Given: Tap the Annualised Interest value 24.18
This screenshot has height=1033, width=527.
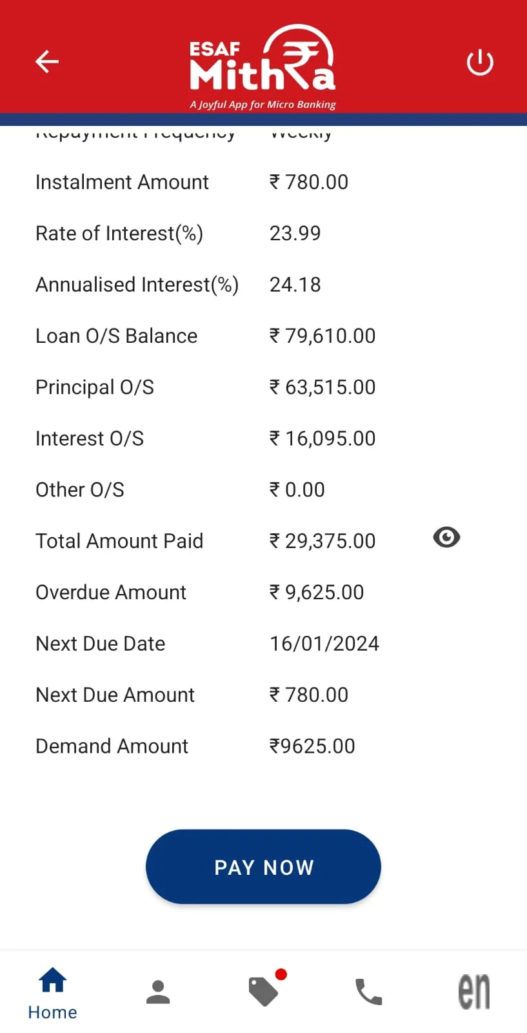Looking at the screenshot, I should [x=295, y=285].
